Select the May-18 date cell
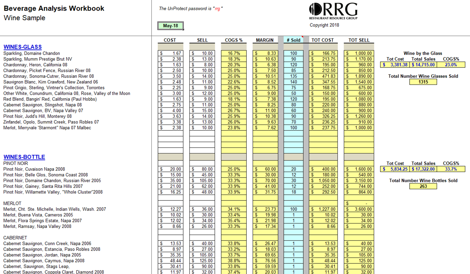 pyautogui.click(x=171, y=25)
